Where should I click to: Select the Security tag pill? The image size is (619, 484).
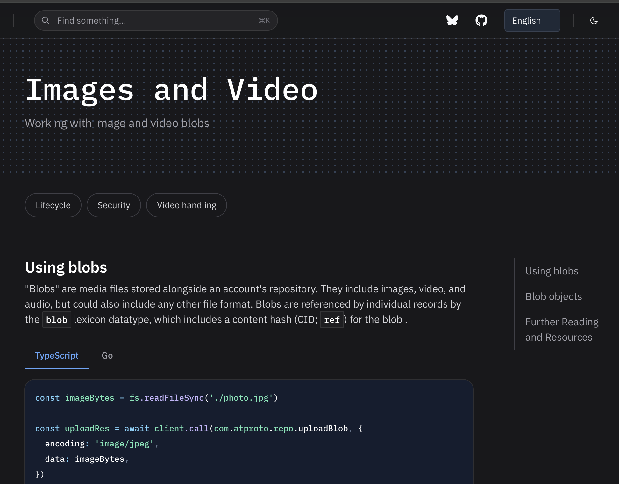[114, 205]
